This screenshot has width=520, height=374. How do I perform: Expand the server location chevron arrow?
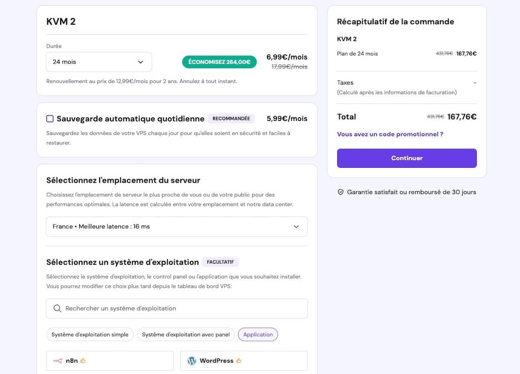tap(296, 227)
